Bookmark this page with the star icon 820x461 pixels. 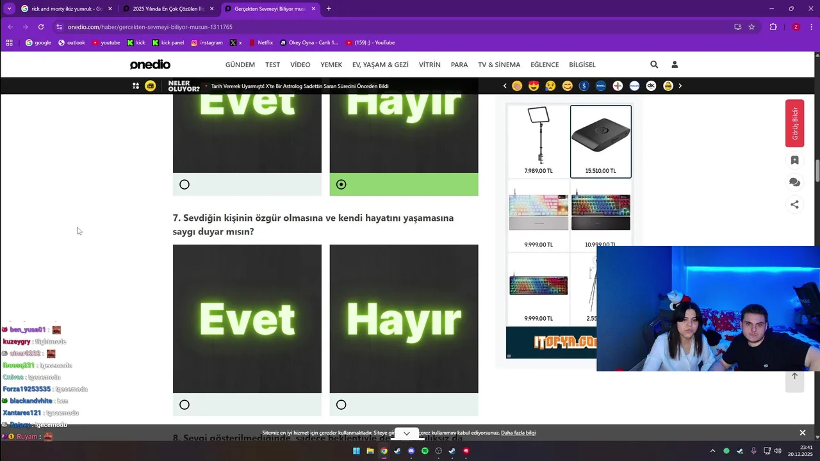pos(751,27)
